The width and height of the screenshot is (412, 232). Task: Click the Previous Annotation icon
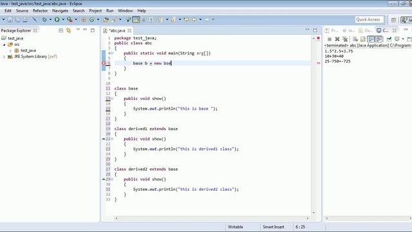pyautogui.click(x=173, y=20)
